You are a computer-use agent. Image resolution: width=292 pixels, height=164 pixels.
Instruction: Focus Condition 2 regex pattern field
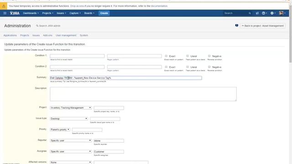point(135,67)
